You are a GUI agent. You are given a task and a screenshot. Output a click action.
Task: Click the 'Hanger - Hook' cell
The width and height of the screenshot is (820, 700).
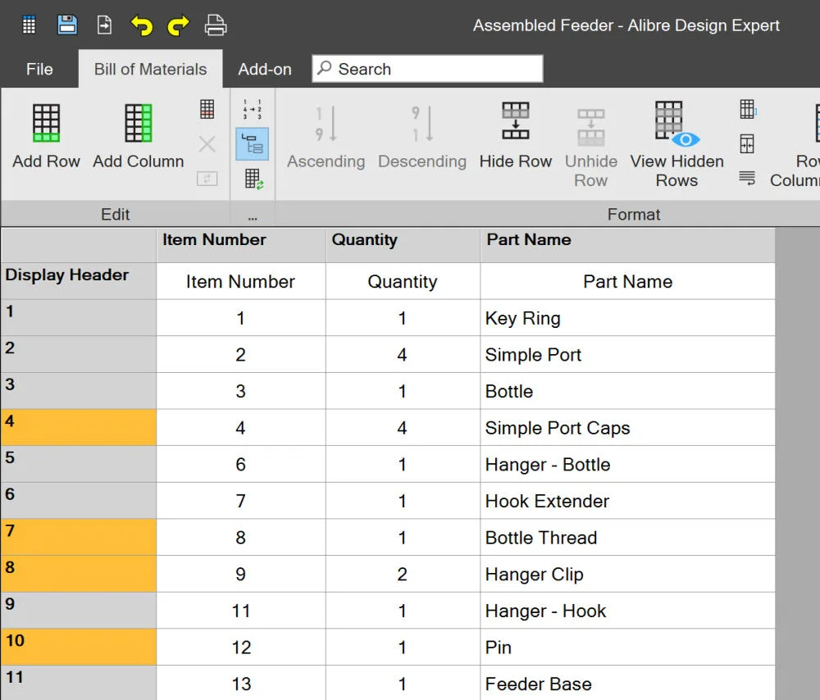[627, 611]
